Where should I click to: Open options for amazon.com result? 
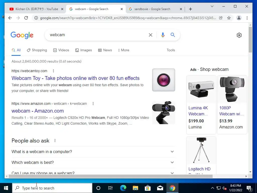93,104
